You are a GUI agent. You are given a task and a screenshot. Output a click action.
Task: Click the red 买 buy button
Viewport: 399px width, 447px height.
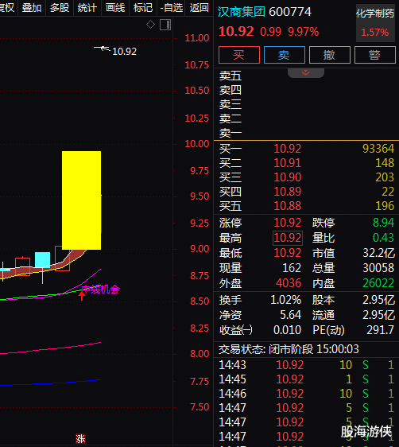tap(239, 55)
